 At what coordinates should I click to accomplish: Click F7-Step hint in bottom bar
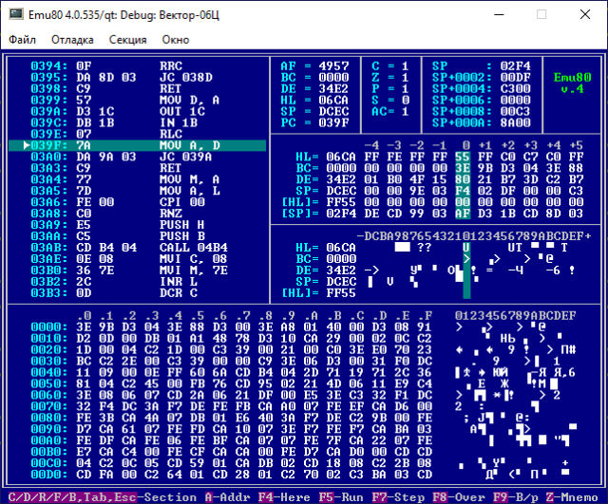click(x=394, y=495)
